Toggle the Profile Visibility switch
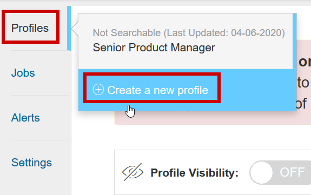 tap(280, 172)
